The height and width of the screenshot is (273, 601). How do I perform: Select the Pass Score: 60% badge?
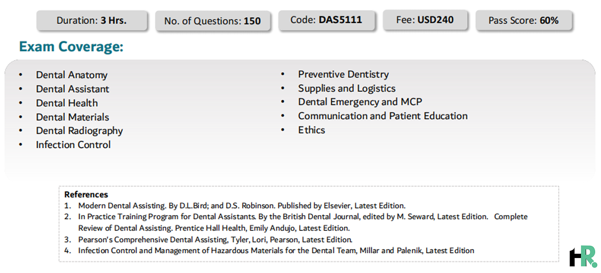[524, 20]
